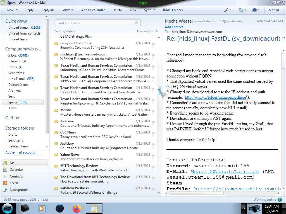
Task: Open the Spam folder
Action: click(22, 102)
